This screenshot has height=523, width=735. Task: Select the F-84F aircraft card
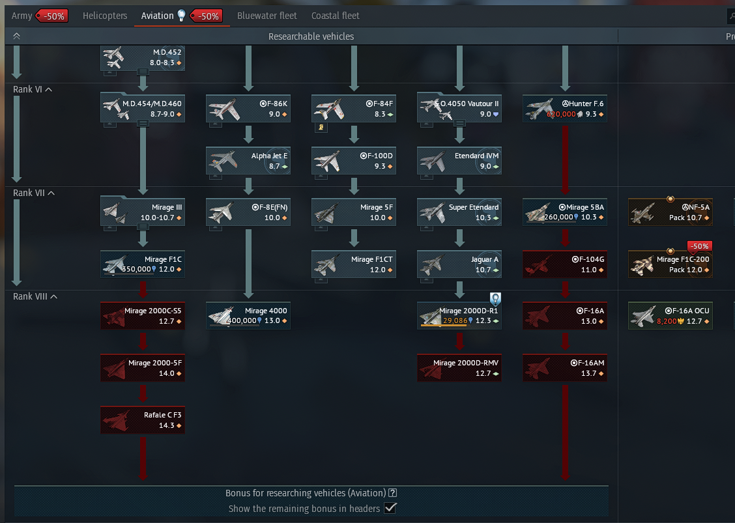click(353, 108)
